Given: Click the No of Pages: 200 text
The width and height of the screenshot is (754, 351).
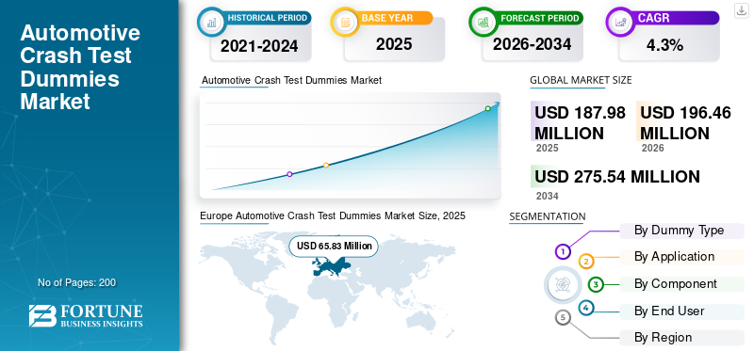Looking at the screenshot, I should pyautogui.click(x=77, y=282).
